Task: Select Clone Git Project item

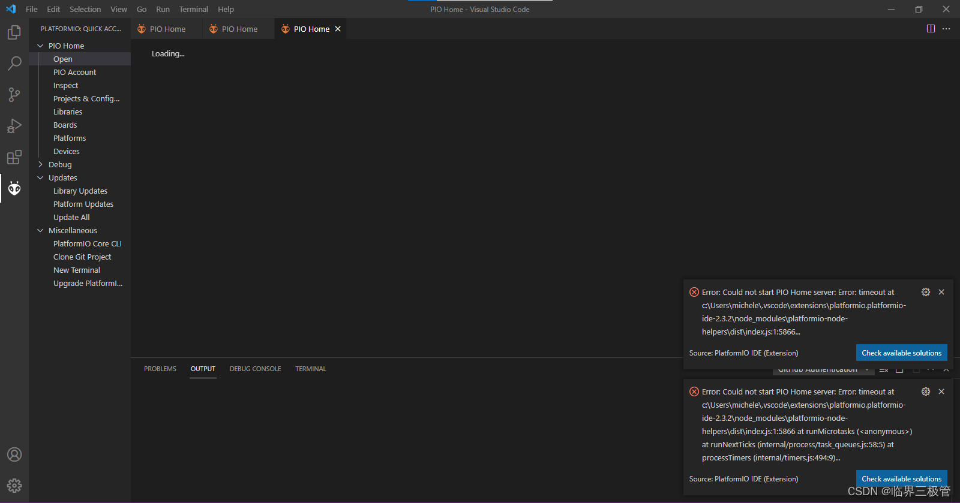Action: [80, 257]
